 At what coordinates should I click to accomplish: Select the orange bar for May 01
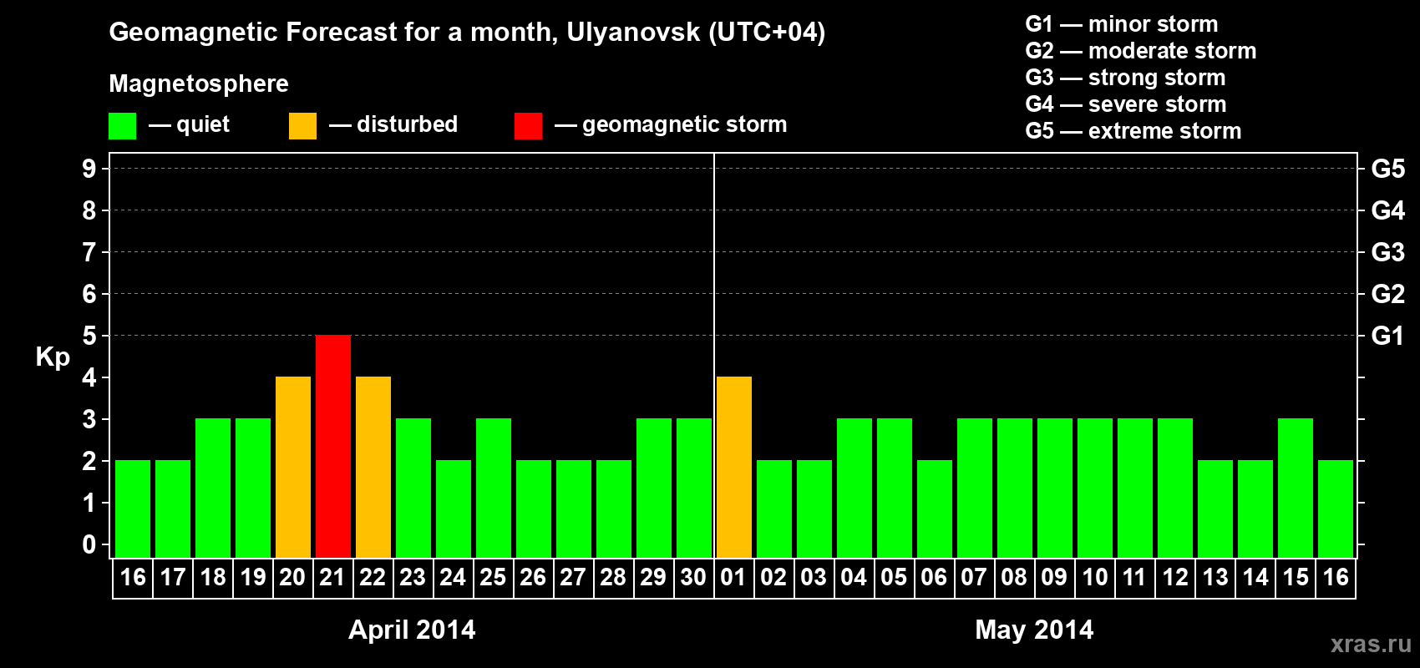(x=734, y=467)
